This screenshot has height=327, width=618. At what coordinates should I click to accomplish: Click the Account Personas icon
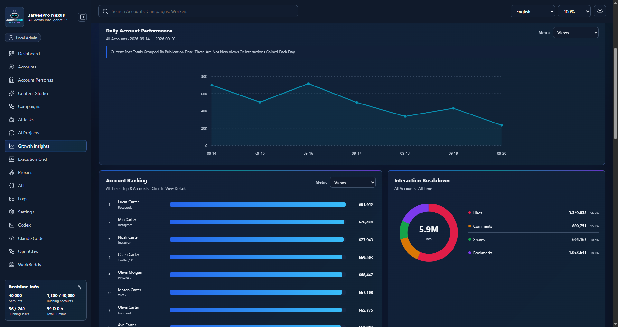point(12,80)
